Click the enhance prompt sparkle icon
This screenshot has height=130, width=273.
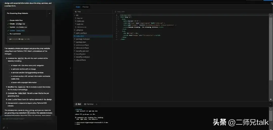[8, 127]
